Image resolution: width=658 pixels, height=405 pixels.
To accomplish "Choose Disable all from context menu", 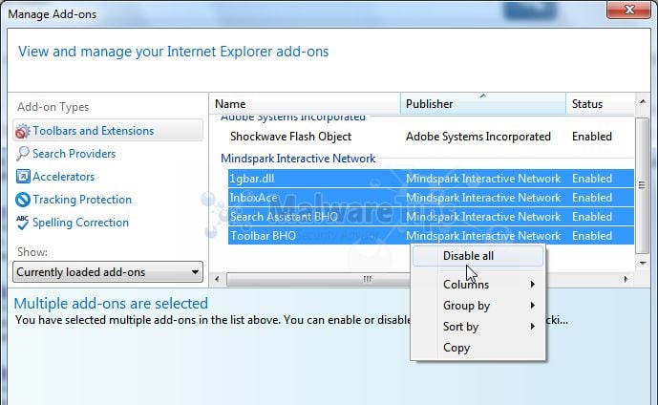I will (468, 256).
